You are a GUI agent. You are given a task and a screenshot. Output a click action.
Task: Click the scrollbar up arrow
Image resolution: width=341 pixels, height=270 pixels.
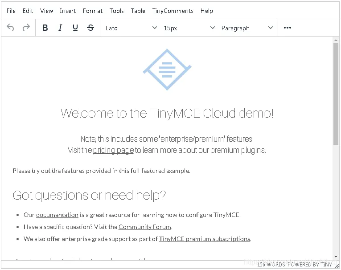click(x=336, y=40)
